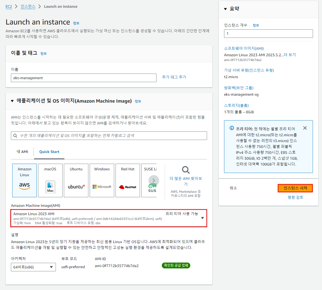Click the 가상 서버 유형(인스턴스 유형) link
The width and height of the screenshot is (322, 290).
click(x=249, y=70)
